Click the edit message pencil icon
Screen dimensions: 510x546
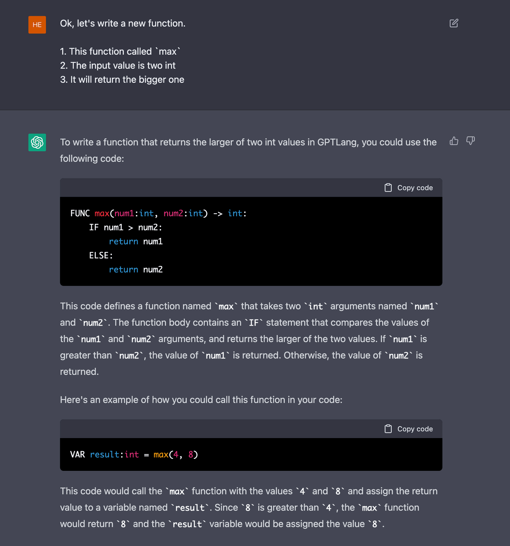pos(454,23)
